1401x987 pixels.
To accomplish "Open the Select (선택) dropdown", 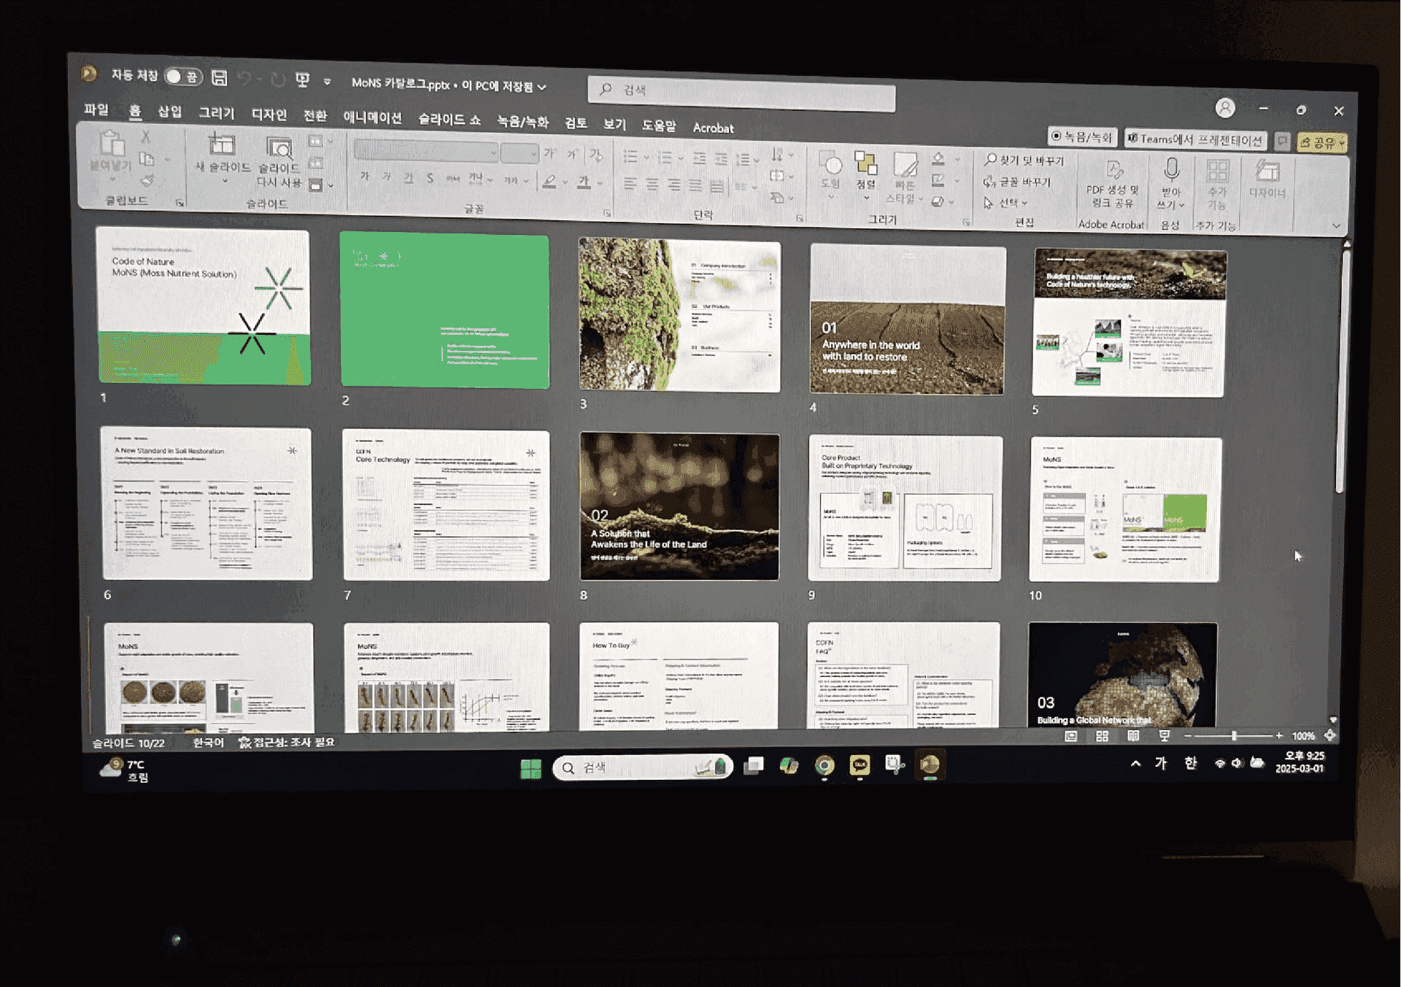I will pos(1006,203).
